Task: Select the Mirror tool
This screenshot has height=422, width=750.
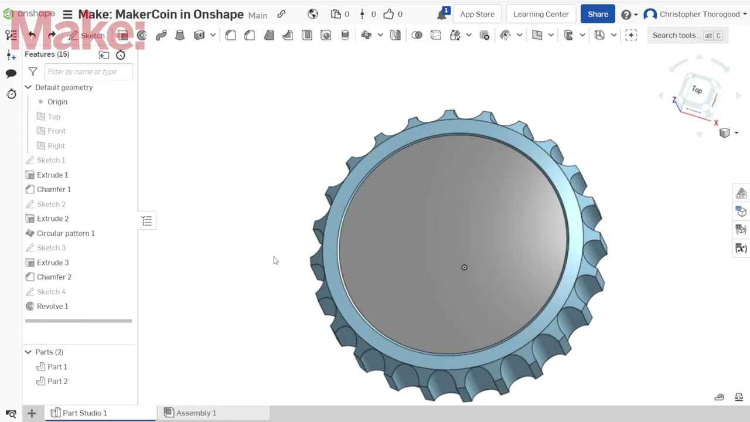Action: [396, 35]
